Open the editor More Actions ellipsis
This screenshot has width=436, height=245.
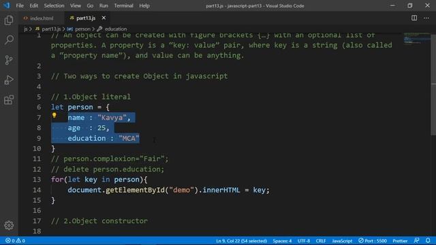(426, 18)
